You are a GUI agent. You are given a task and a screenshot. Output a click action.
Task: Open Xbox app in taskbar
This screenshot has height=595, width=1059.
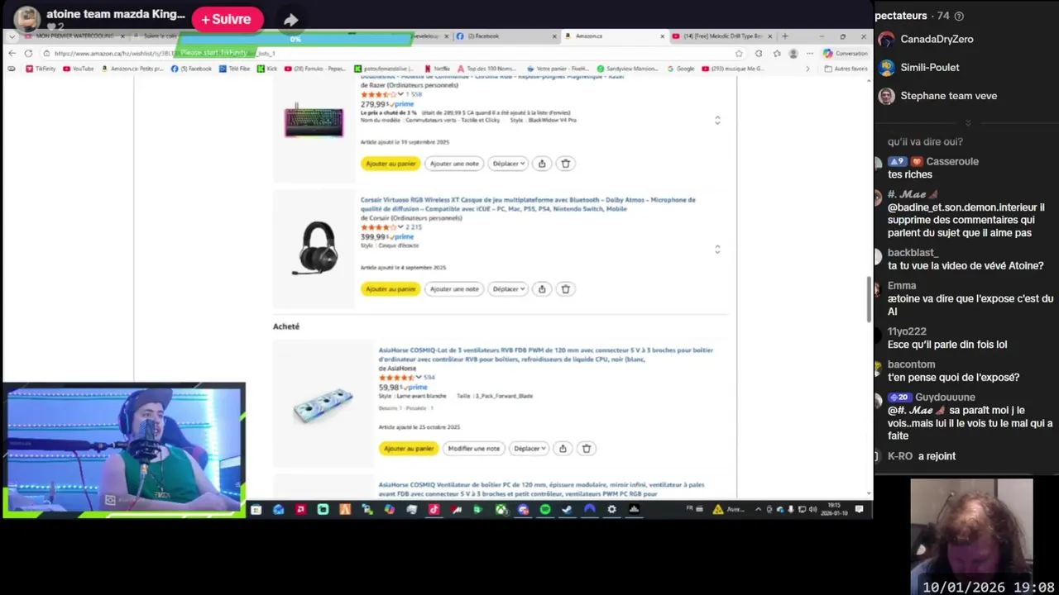click(501, 510)
